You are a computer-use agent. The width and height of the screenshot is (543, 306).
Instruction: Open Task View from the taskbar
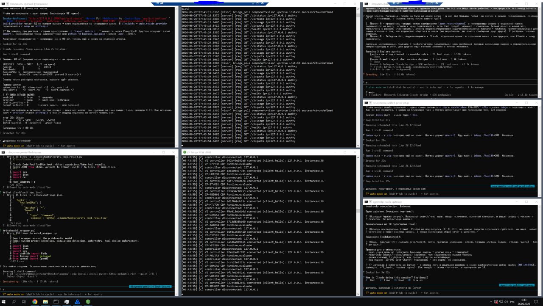coord(24,302)
